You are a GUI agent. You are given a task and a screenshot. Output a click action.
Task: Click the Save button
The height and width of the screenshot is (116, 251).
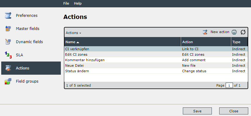(x=197, y=111)
